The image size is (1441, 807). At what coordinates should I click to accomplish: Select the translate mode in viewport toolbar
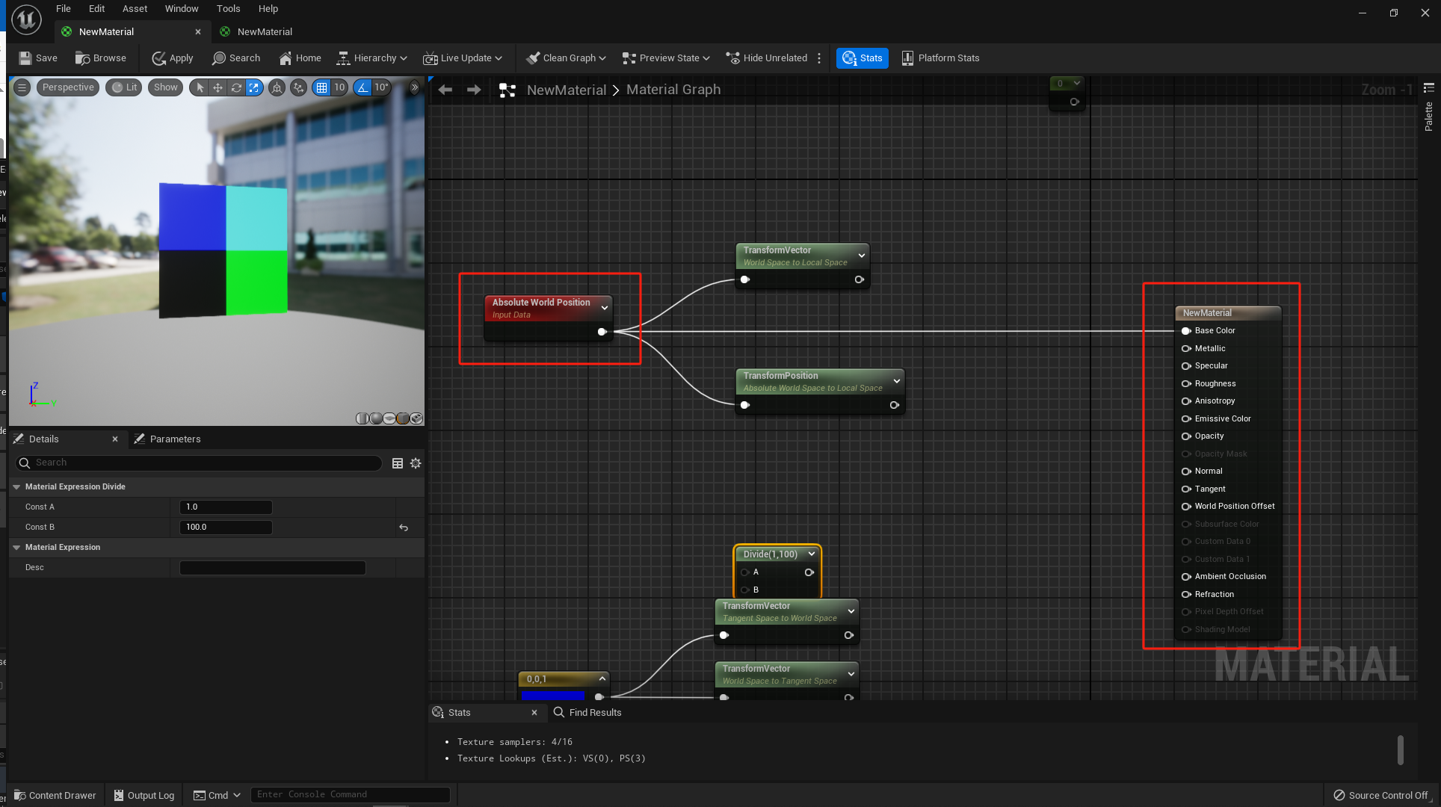pos(217,87)
